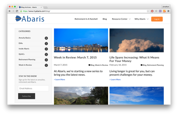The height and width of the screenshot is (115, 178).
Task: Open Life Spans Increasing post title
Action: click(134, 59)
